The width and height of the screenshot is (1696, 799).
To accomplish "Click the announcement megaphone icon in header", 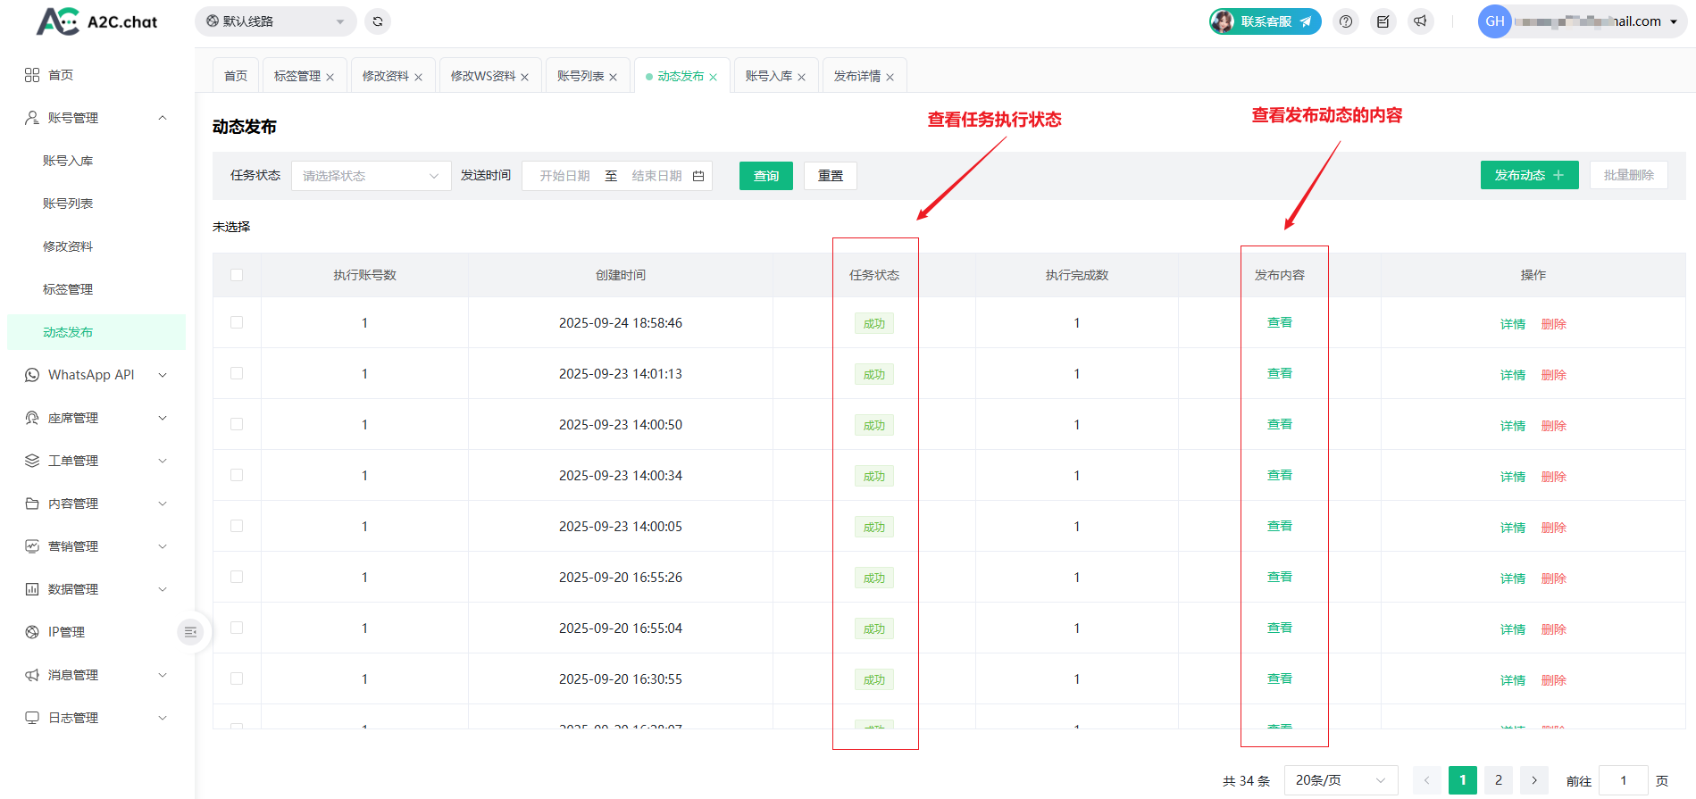I will 1420,21.
